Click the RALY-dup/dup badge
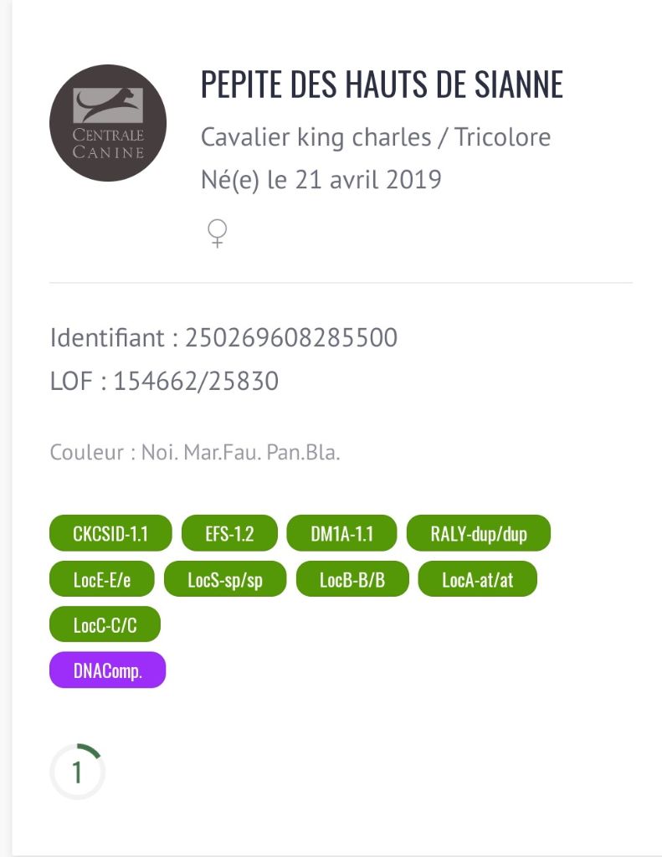662x857 pixels. click(x=479, y=534)
